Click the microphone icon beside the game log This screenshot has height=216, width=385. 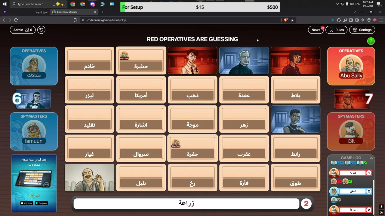[x=381, y=207]
